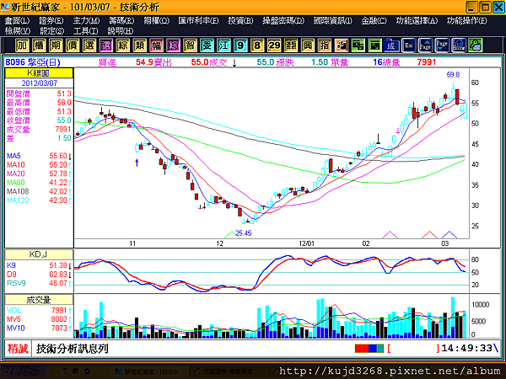Screen dimensions: 506x379
Task: Click the yellow 綜 toolbar icon
Action: point(122,45)
